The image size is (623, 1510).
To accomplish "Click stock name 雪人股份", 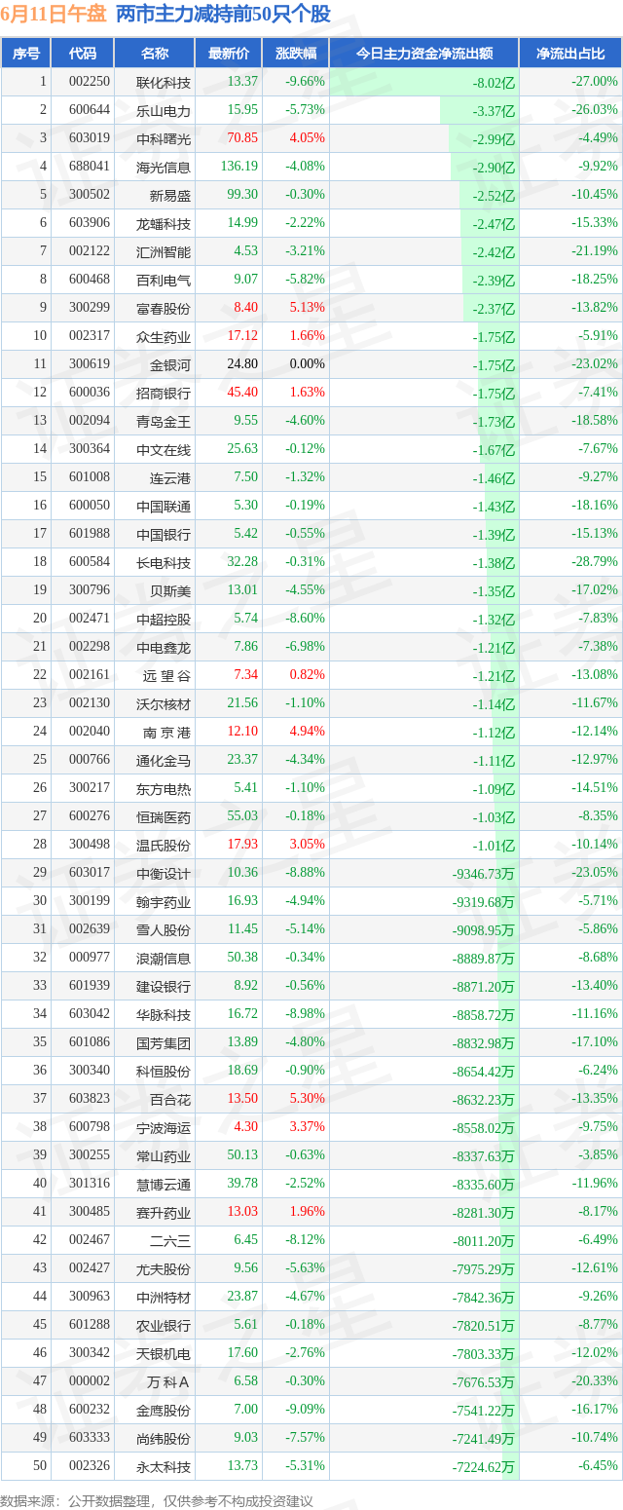I will (x=164, y=929).
